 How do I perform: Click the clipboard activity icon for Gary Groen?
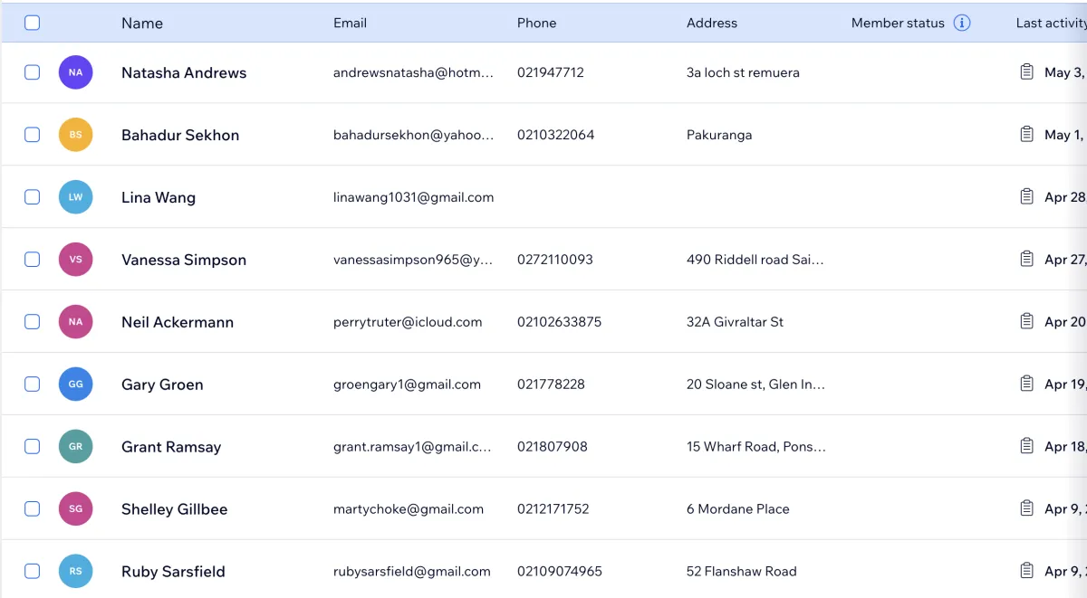click(1026, 384)
